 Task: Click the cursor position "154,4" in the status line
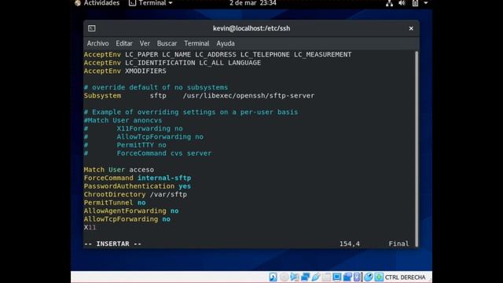(x=350, y=244)
